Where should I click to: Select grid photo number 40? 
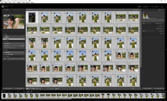click(70, 68)
